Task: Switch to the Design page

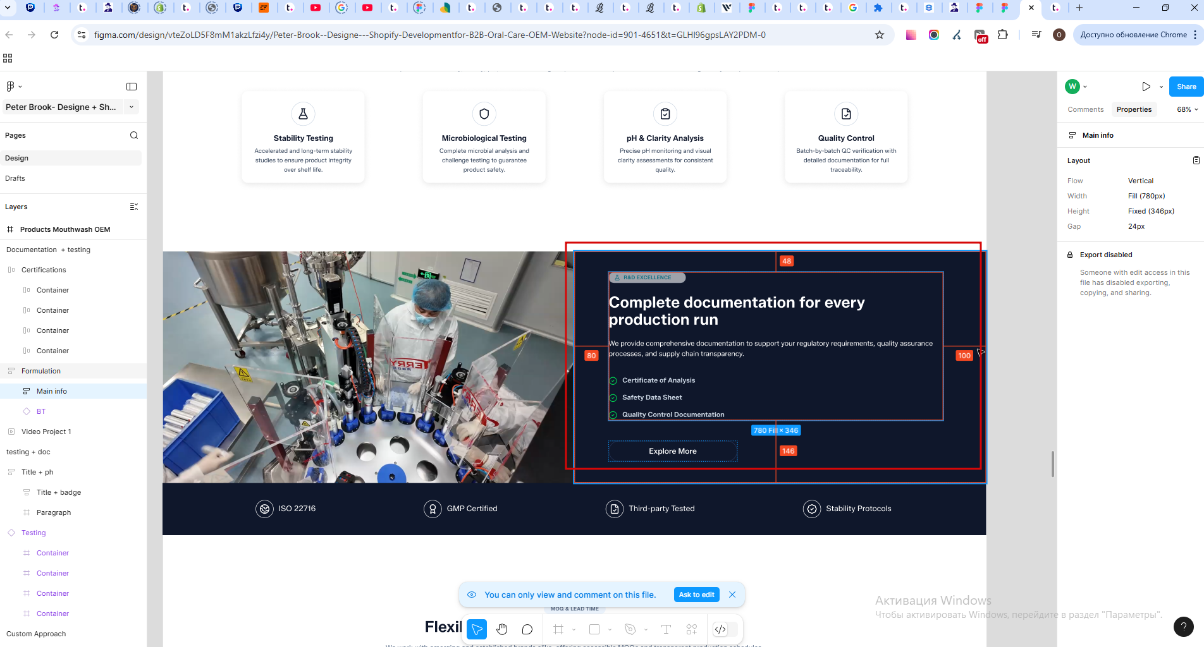Action: pos(71,158)
